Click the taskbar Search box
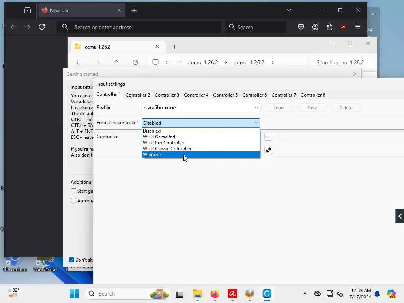 pos(127,294)
